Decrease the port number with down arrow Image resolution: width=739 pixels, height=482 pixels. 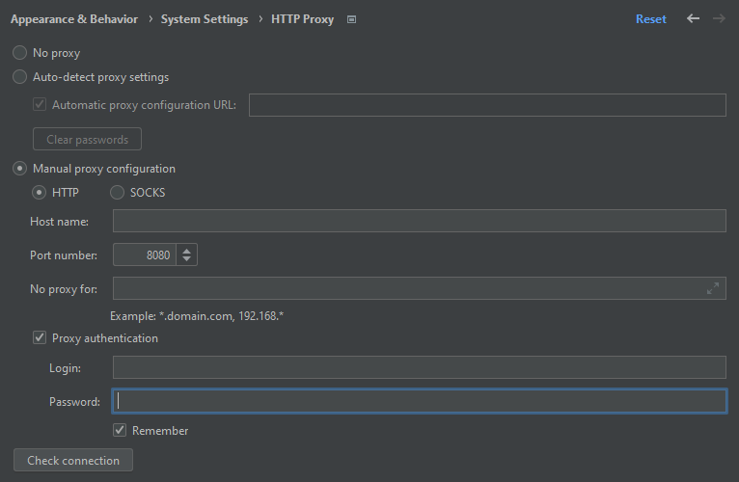tap(188, 260)
